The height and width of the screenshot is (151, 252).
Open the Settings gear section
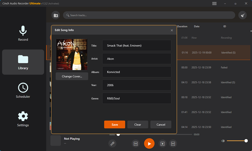(23, 119)
